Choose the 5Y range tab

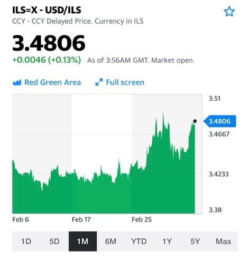195,241
